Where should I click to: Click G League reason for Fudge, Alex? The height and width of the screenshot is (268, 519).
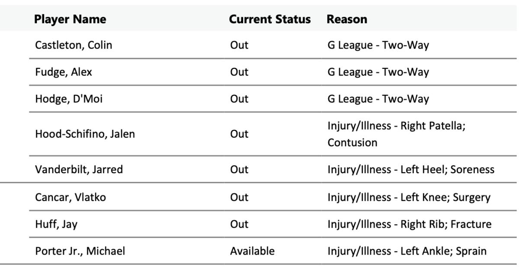(x=378, y=72)
